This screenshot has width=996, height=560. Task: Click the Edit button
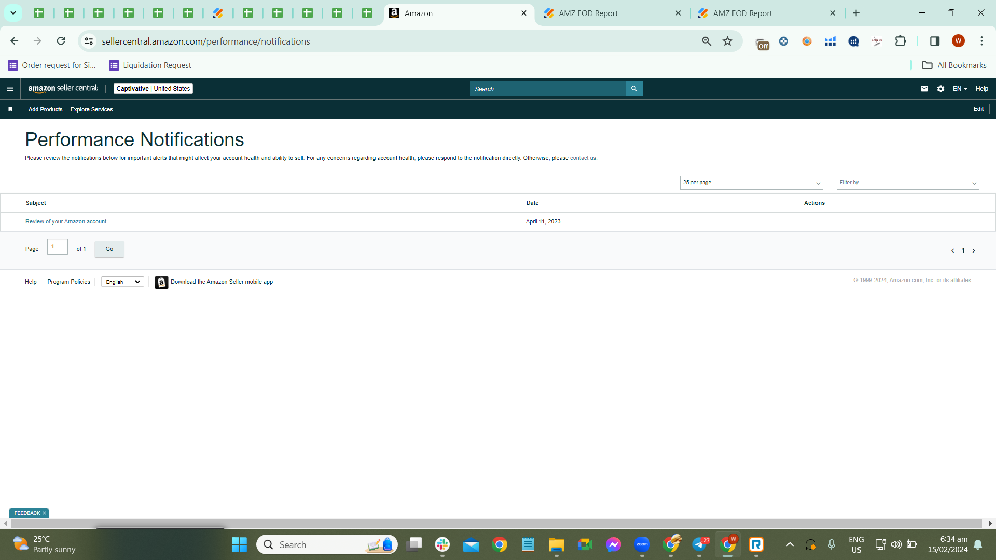[978, 109]
